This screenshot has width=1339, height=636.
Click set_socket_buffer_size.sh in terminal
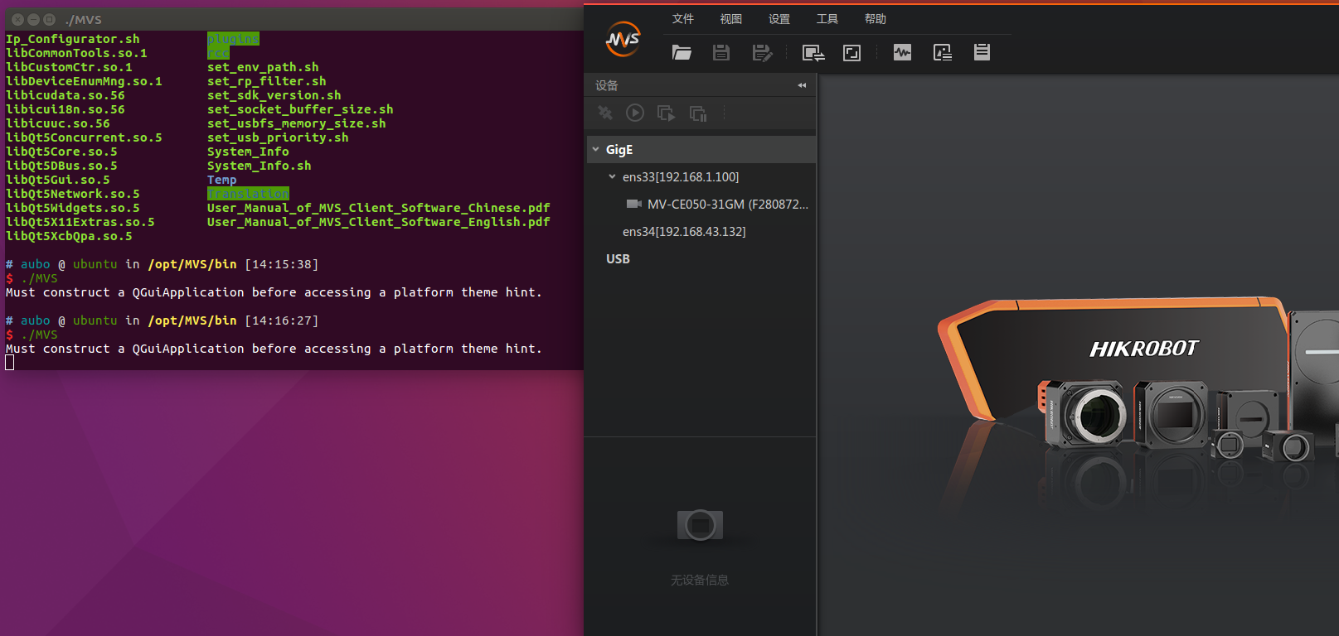tap(300, 109)
